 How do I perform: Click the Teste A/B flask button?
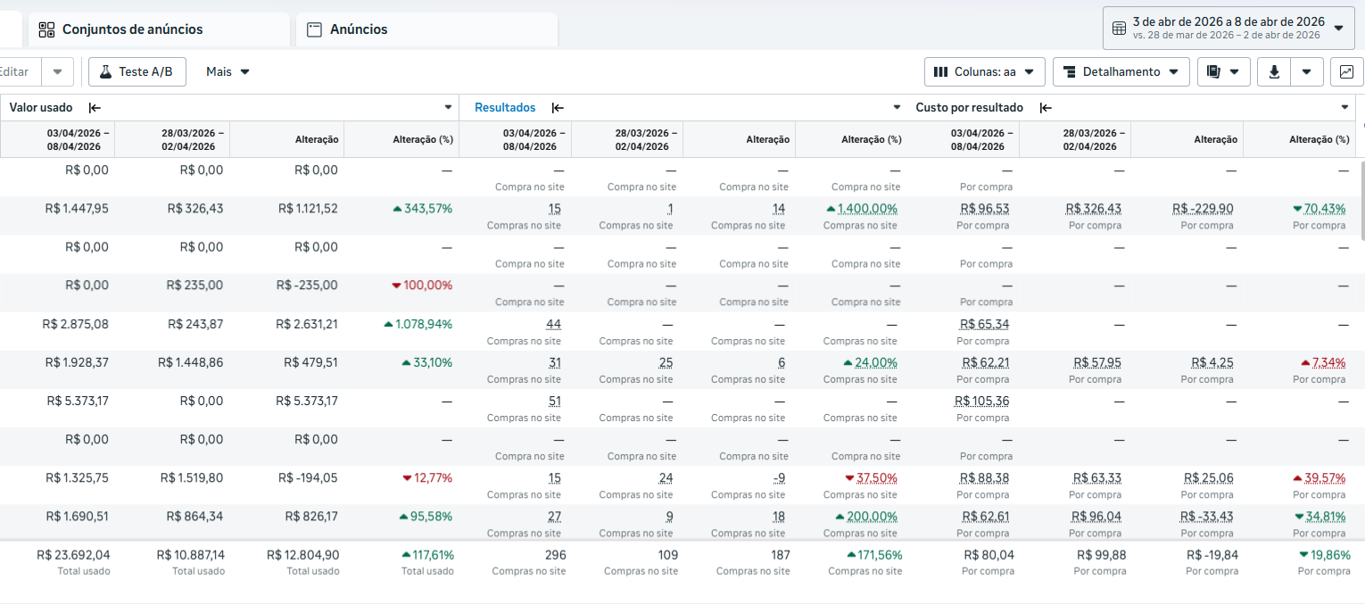click(137, 71)
